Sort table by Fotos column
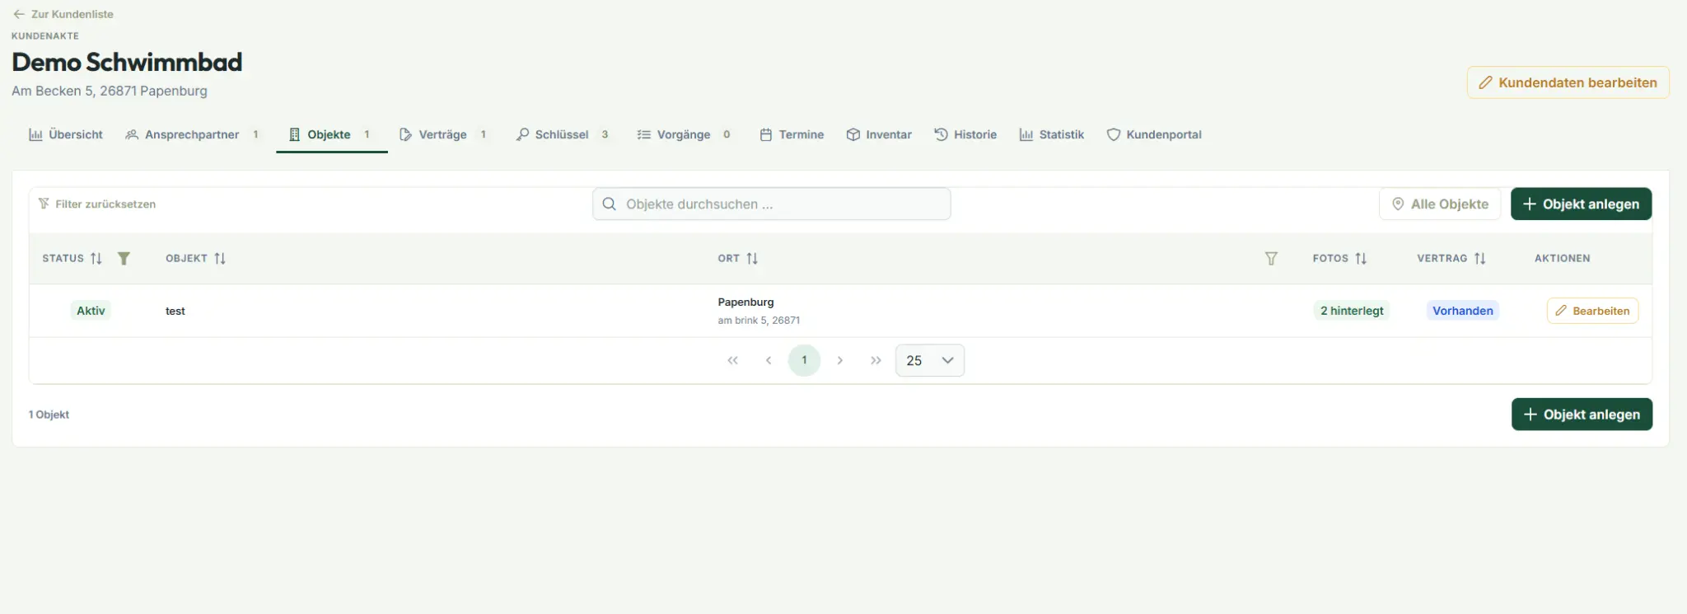This screenshot has height=614, width=1687. click(x=1361, y=259)
